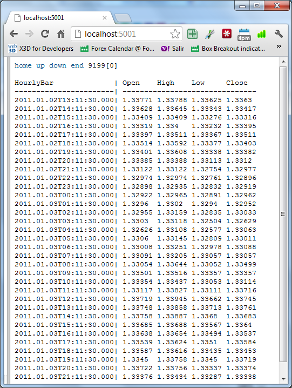Open the Chrome wrench settings menu
Image resolution: width=292 pixels, height=388 pixels.
pyautogui.click(x=279, y=34)
